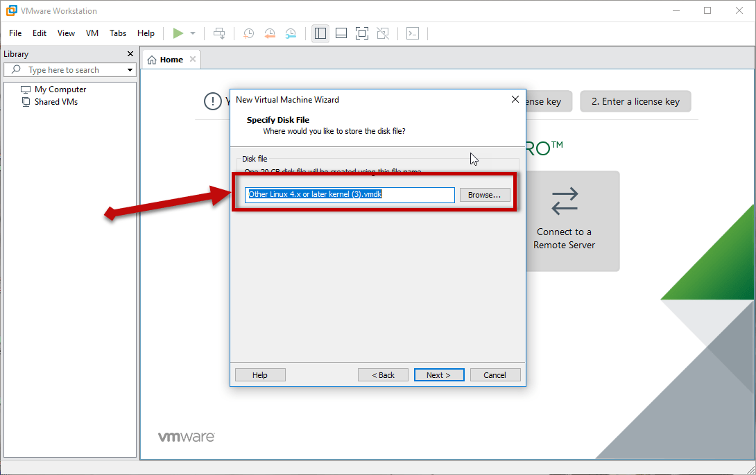This screenshot has width=756, height=475.
Task: Click the console view toolbar icon
Action: pyautogui.click(x=413, y=33)
